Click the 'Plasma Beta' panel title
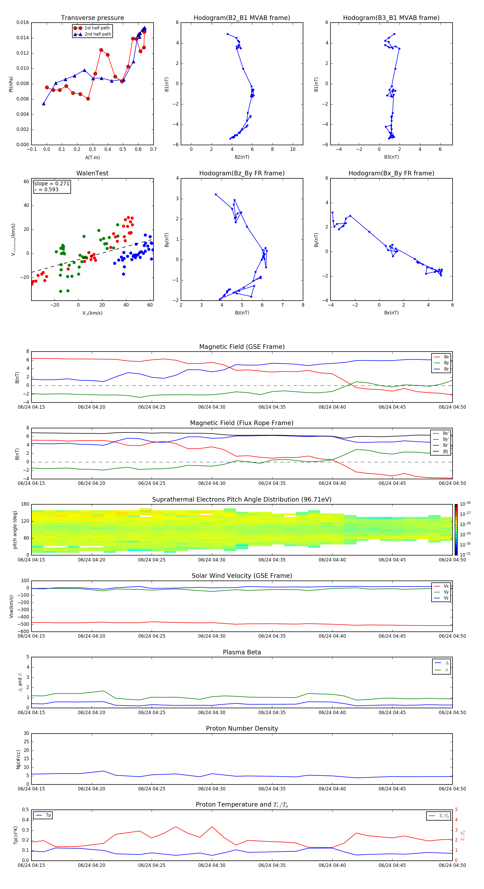Viewport: 484px width, 889px height. [242, 652]
